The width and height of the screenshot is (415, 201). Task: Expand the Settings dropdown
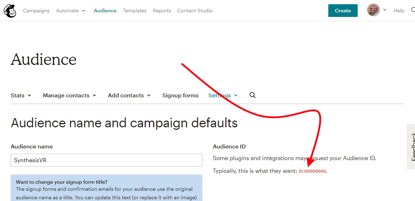click(x=223, y=96)
